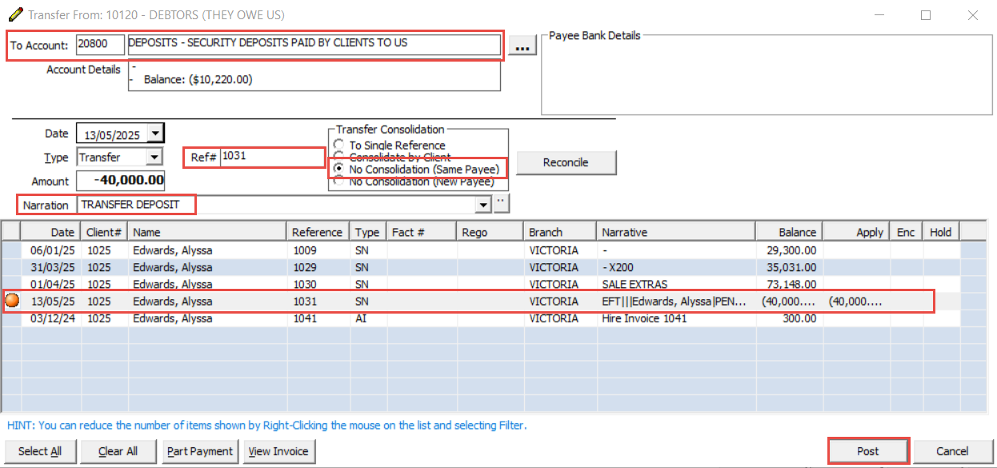Click into the Ref# field
997x468 pixels.
coord(270,157)
